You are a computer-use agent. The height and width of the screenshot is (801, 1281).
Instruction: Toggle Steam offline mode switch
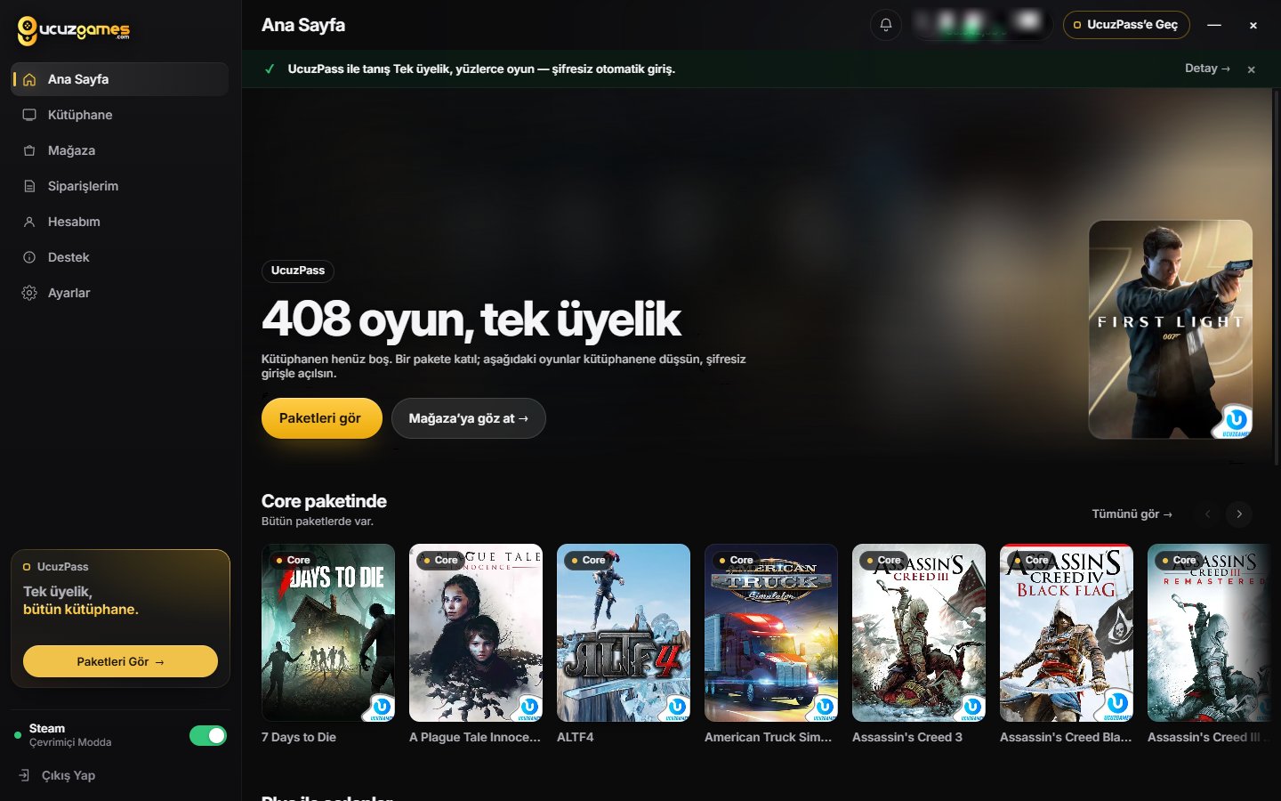click(208, 735)
